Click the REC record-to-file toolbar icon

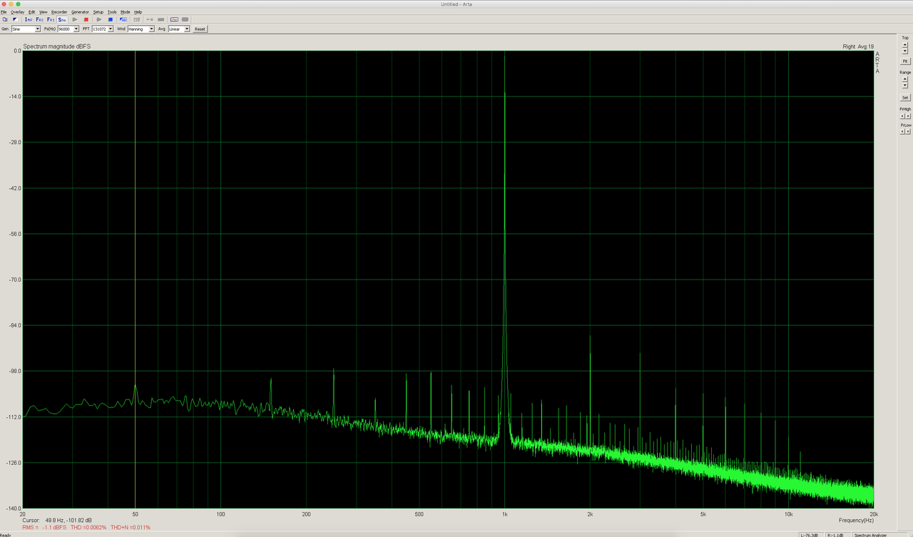(x=123, y=19)
